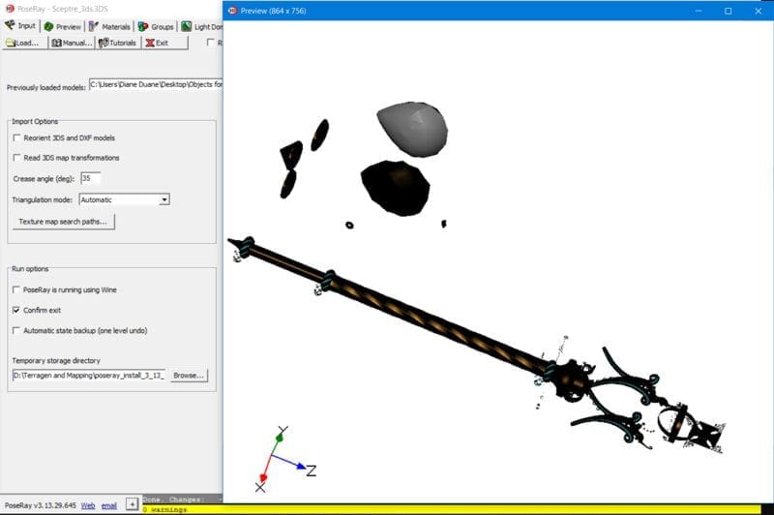Click the Tutorials icon button
This screenshot has width=774, height=515.
[103, 43]
